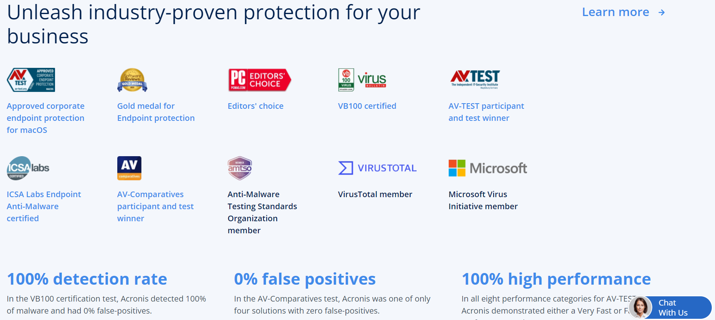715x320 pixels.
Task: Click the arrow beside Learn more
Action: pos(662,13)
